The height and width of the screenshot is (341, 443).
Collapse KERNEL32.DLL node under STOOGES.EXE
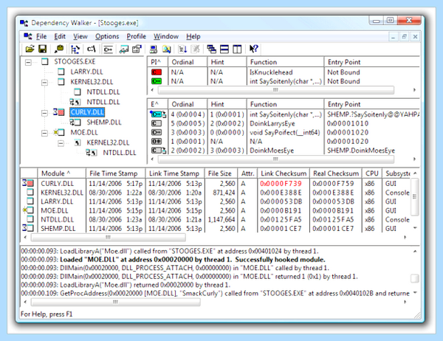tap(44, 83)
